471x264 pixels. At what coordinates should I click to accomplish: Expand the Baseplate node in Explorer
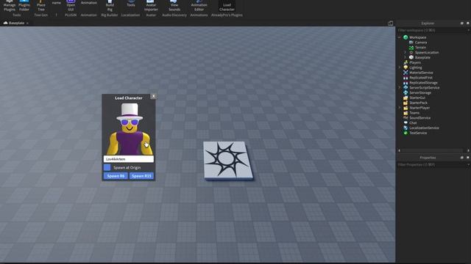[405, 57]
